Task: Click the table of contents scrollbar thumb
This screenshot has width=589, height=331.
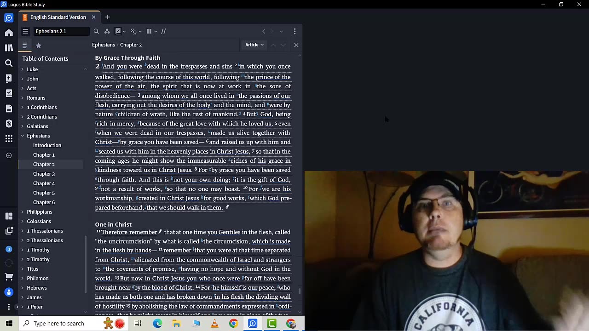Action: pyautogui.click(x=86, y=264)
